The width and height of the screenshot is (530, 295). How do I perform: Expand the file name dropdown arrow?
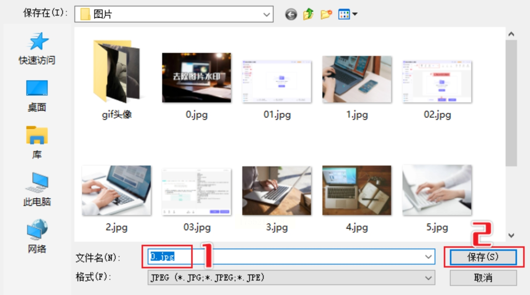pos(428,257)
